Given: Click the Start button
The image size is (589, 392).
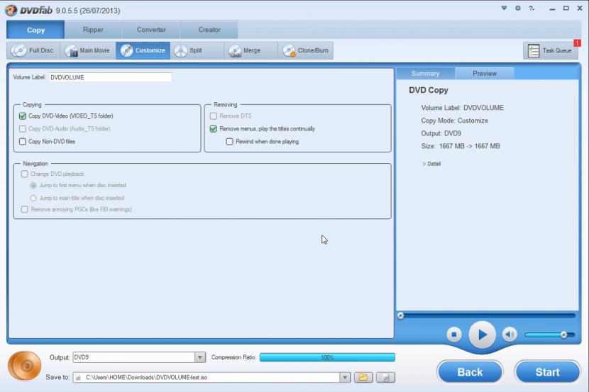Looking at the screenshot, I should (547, 371).
